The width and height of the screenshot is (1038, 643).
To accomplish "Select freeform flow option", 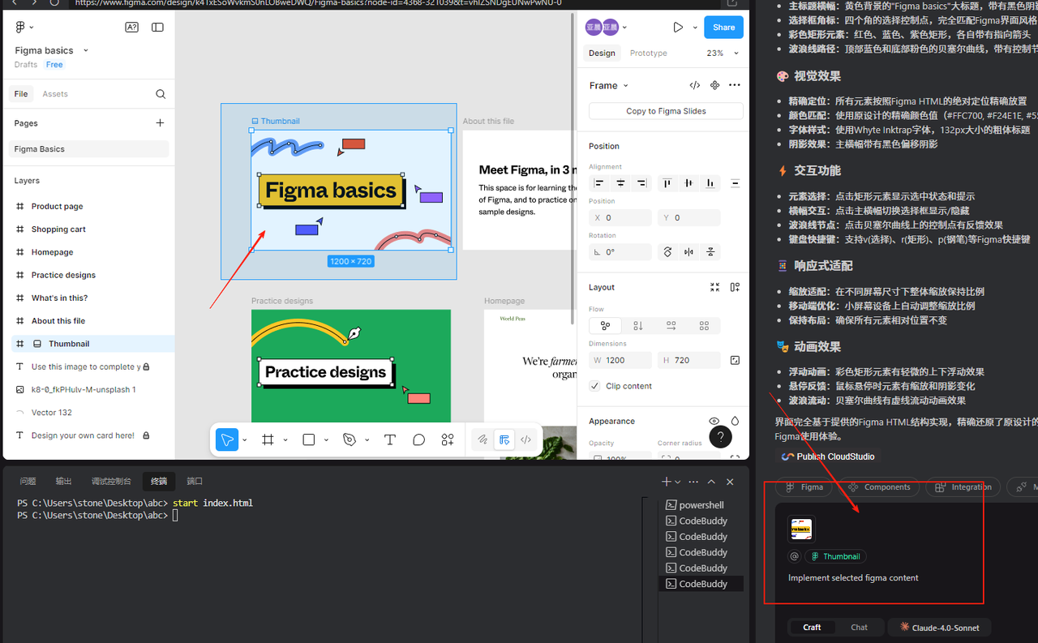I will point(605,326).
